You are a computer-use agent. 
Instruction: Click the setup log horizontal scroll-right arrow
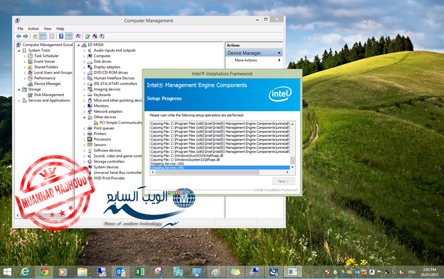pyautogui.click(x=287, y=172)
